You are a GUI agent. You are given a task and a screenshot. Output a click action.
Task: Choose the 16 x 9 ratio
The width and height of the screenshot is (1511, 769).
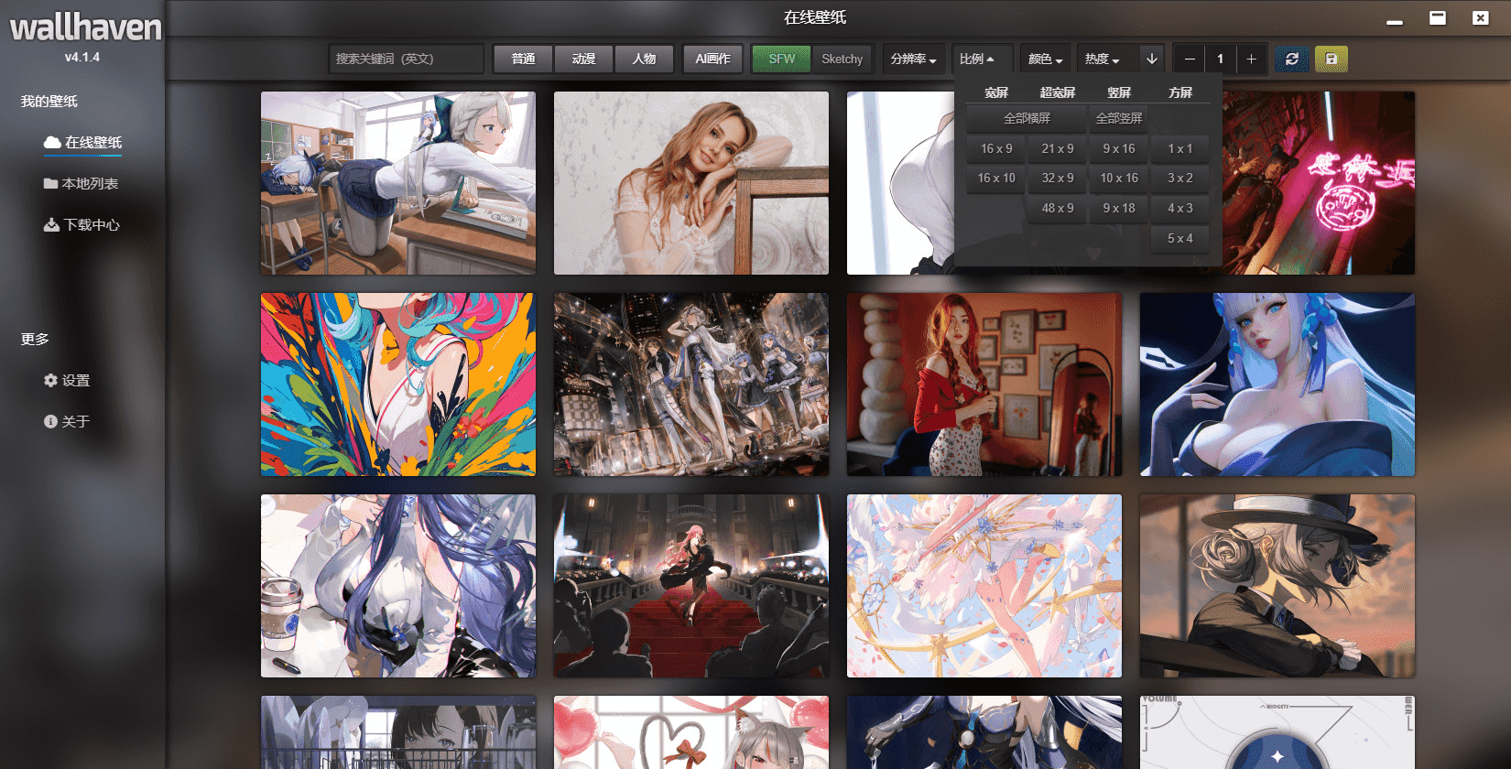point(996,148)
